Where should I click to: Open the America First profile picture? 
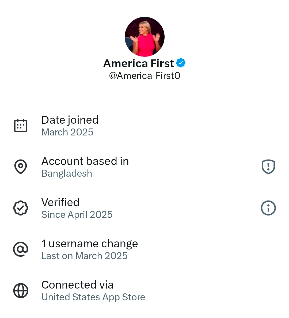coord(144,37)
